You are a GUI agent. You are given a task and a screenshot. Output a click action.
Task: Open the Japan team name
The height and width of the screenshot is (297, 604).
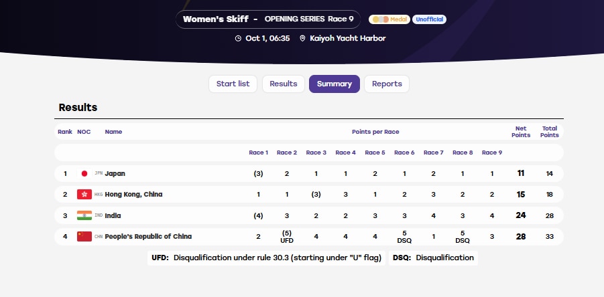[115, 174]
